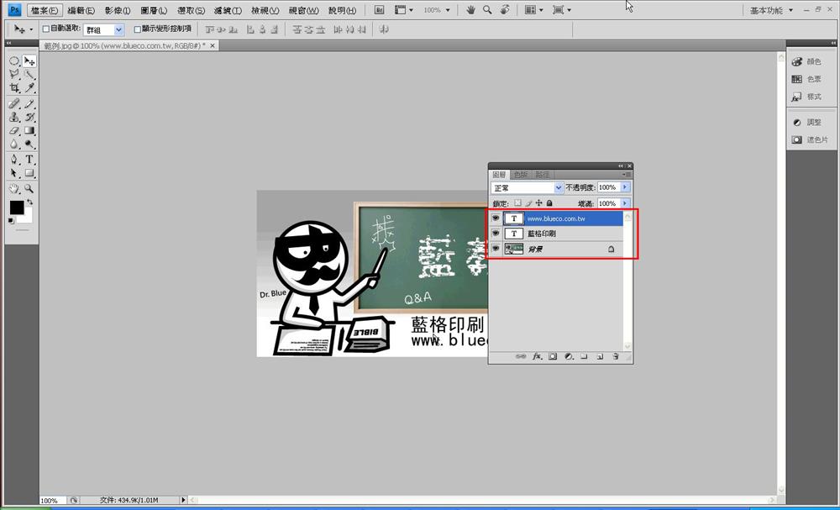The image size is (840, 510).
Task: Select the Move tool in the toolbox
Action: coord(29,61)
